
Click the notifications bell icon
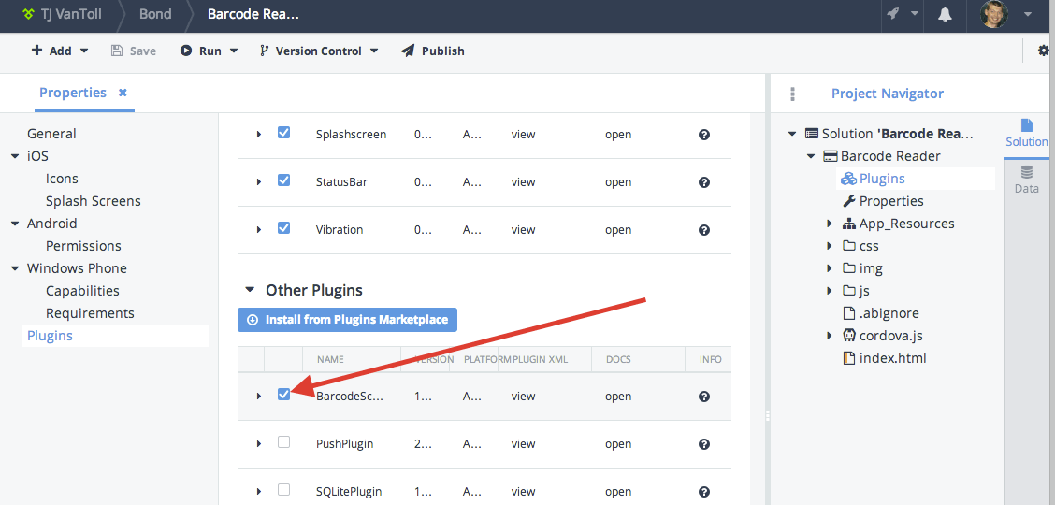(x=946, y=14)
